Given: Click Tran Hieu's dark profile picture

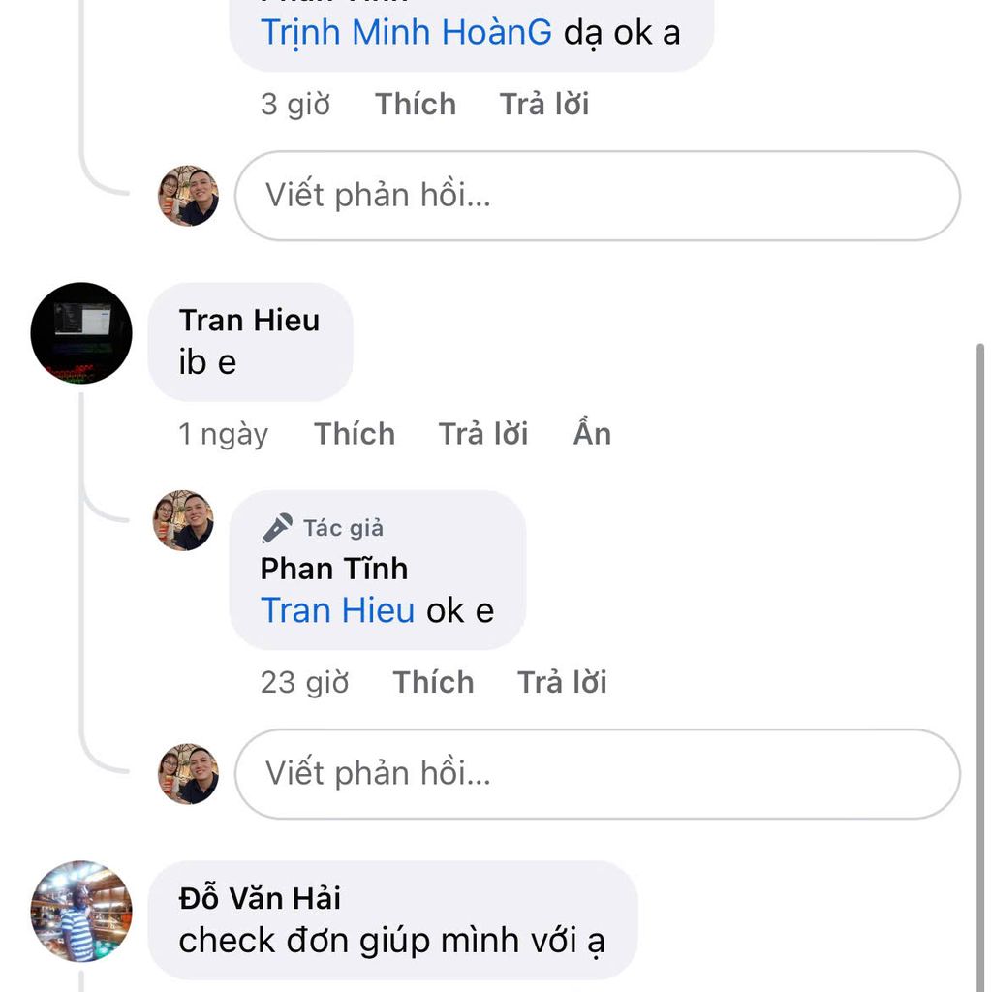Looking at the screenshot, I should pyautogui.click(x=81, y=332).
